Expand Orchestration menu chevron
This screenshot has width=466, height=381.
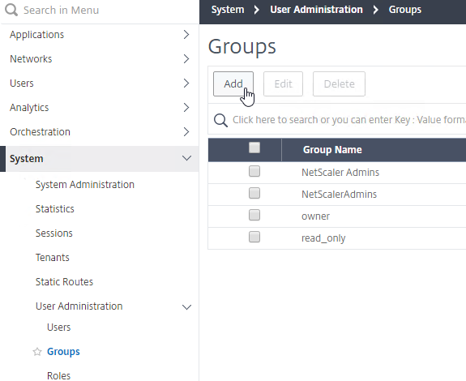pyautogui.click(x=186, y=131)
